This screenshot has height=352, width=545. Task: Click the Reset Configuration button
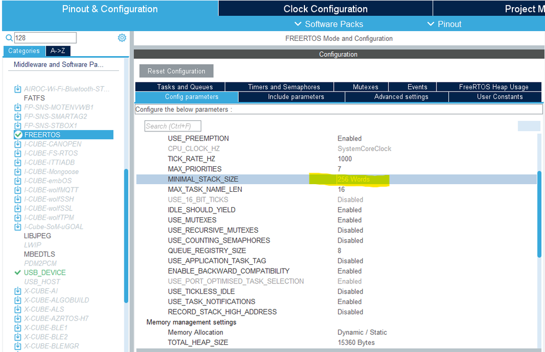tap(176, 71)
